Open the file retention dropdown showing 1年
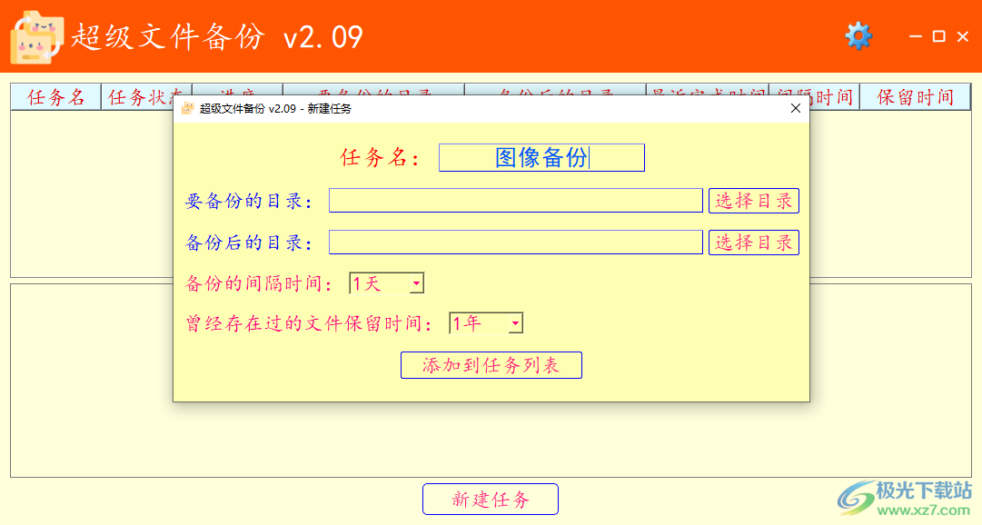This screenshot has width=982, height=525. [x=484, y=322]
